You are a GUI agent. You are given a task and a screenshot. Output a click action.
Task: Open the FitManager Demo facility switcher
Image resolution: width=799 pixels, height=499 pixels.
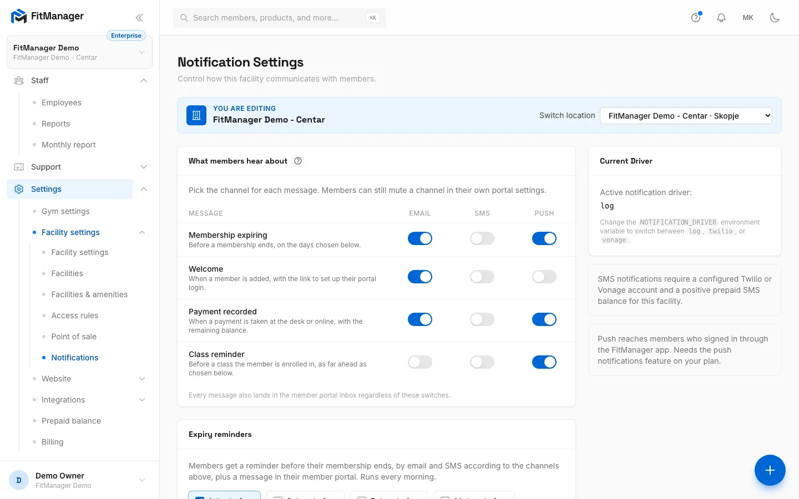pos(79,52)
